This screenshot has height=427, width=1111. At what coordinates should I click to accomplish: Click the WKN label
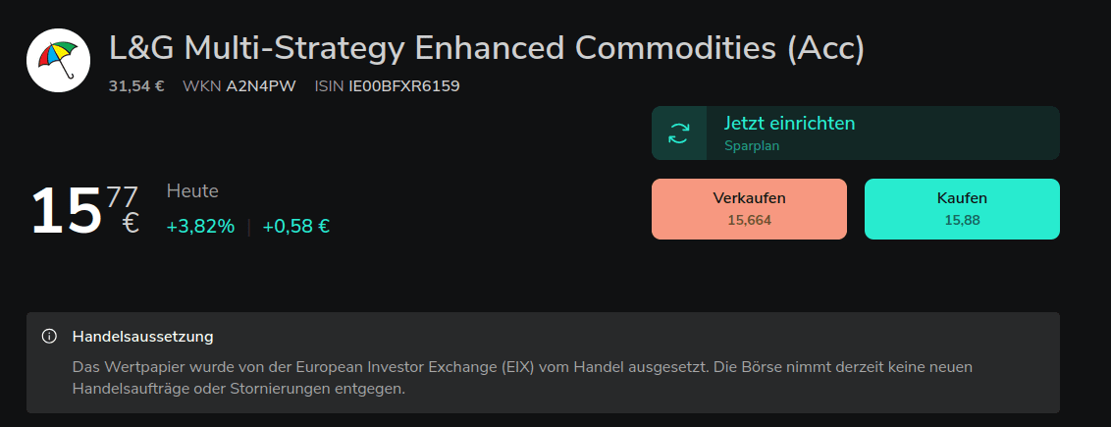coord(201,85)
